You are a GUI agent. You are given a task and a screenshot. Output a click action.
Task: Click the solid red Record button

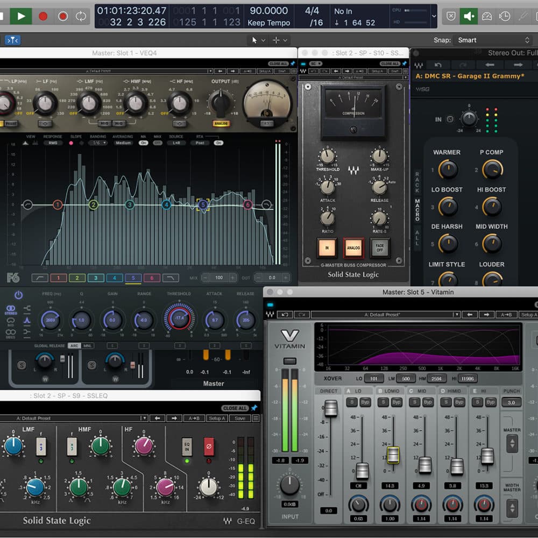43,16
